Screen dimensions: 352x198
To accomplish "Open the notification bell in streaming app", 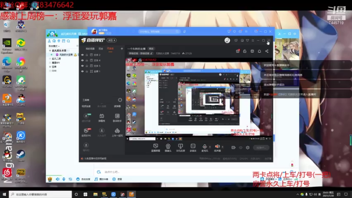I will click(x=259, y=51).
